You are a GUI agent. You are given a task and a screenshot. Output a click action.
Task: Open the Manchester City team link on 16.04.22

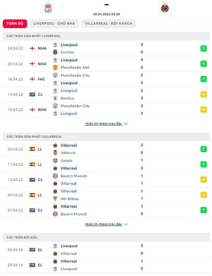pyautogui.click(x=75, y=75)
